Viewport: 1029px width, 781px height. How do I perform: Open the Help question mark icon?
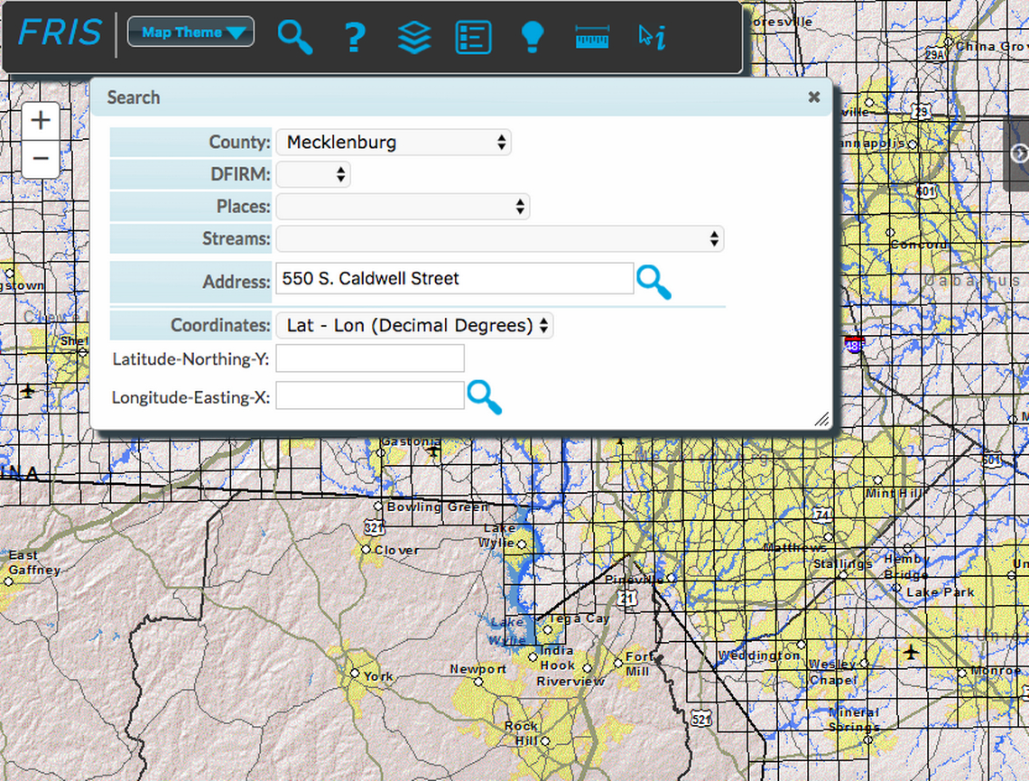pyautogui.click(x=355, y=37)
